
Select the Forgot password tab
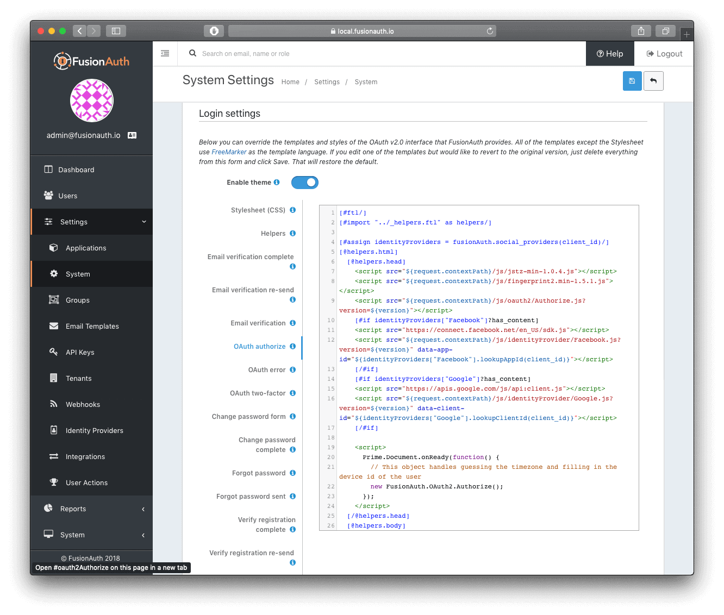(259, 473)
